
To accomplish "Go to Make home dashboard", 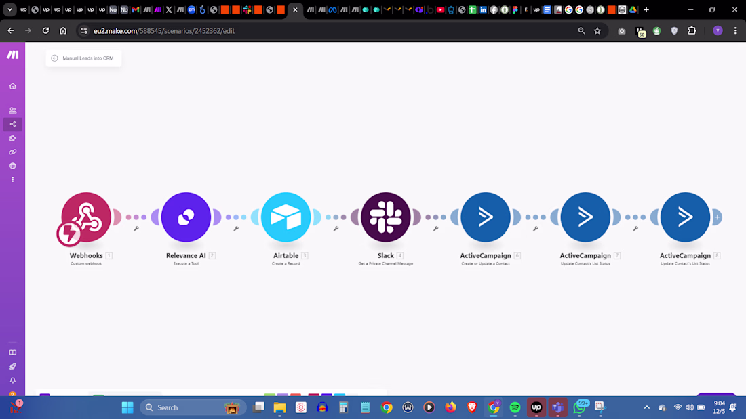I will (12, 86).
